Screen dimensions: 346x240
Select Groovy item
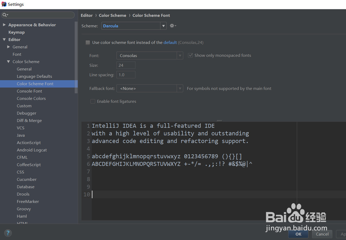pos(24,209)
